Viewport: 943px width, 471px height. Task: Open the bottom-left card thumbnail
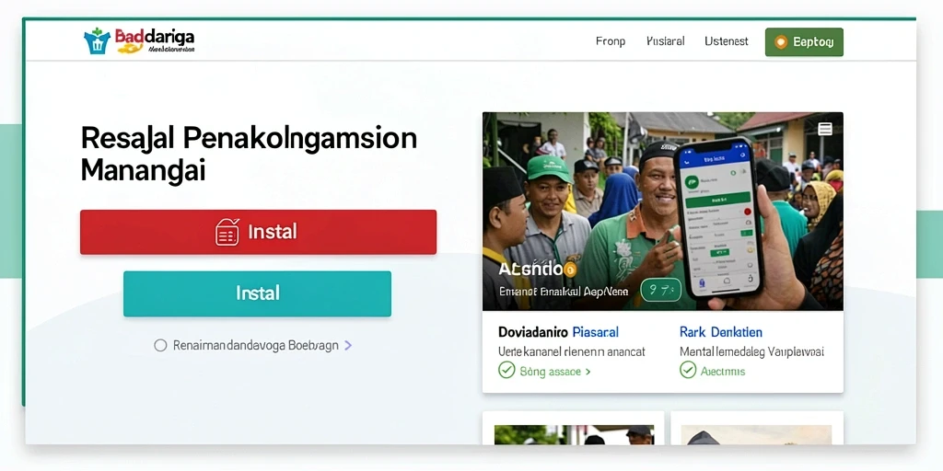(x=574, y=435)
